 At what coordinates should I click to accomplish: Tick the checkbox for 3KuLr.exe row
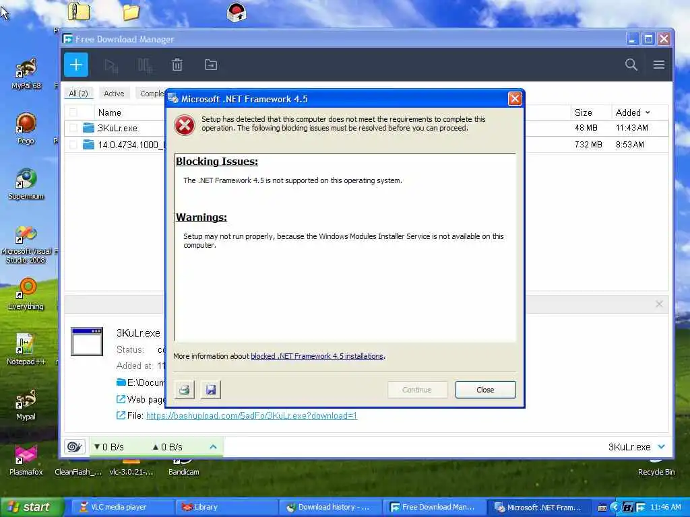point(73,128)
